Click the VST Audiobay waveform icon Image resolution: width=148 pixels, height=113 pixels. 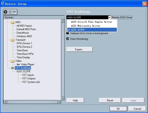pos(12,68)
